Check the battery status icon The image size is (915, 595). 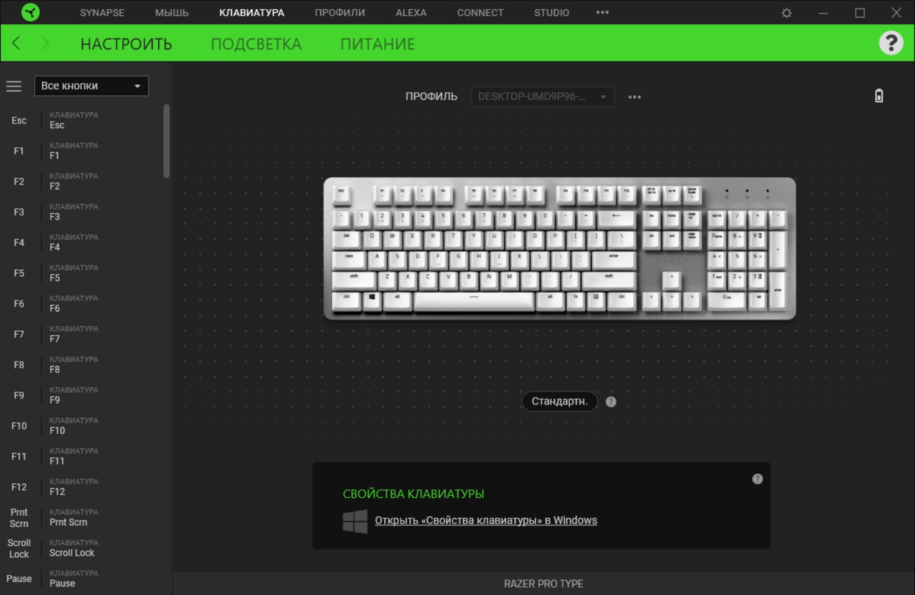pyautogui.click(x=879, y=96)
